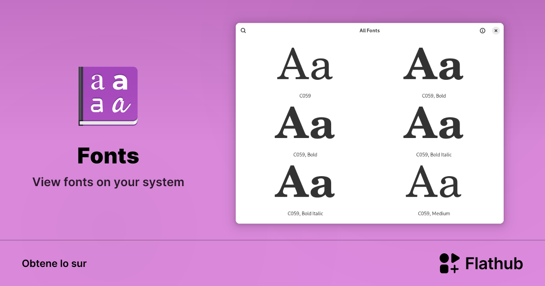Click the Fonts heading text
545x286 pixels.
point(108,156)
